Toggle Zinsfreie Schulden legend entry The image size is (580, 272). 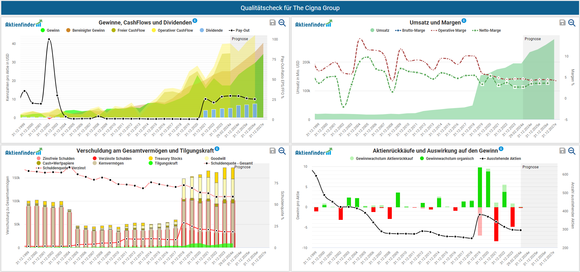click(56, 159)
